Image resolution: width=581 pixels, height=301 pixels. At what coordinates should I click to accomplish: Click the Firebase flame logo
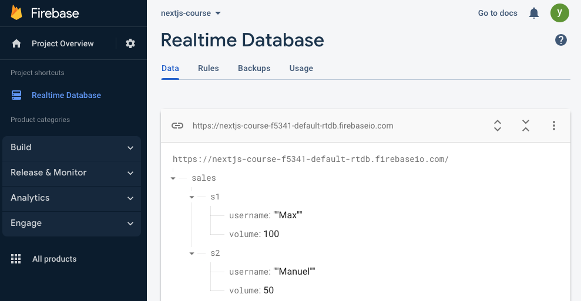16,13
